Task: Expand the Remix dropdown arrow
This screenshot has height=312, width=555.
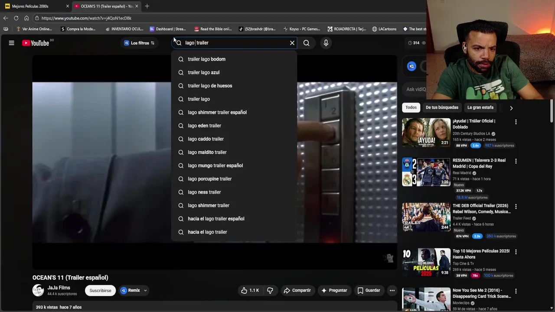Action: click(145, 290)
